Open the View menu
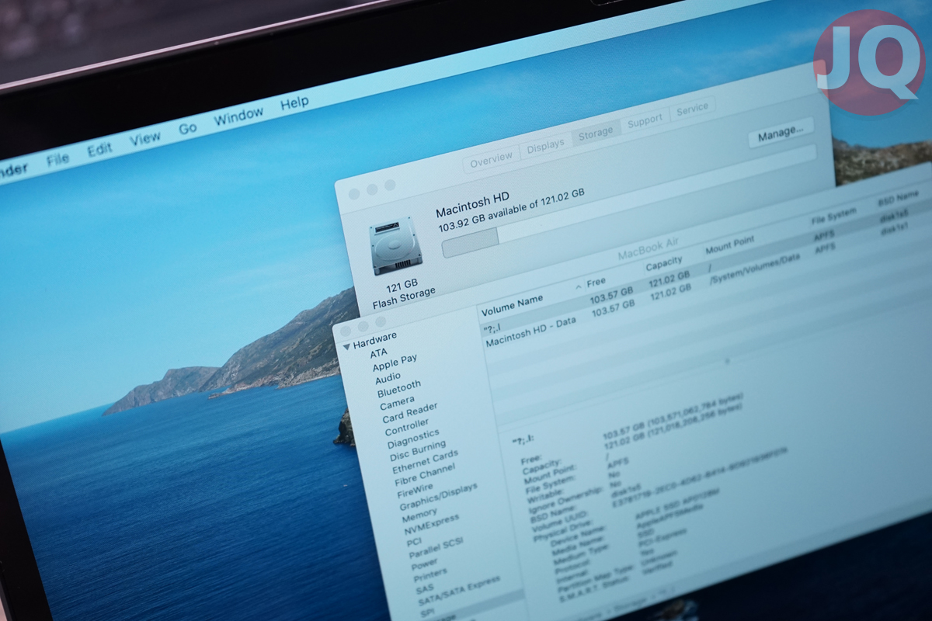 click(x=145, y=140)
